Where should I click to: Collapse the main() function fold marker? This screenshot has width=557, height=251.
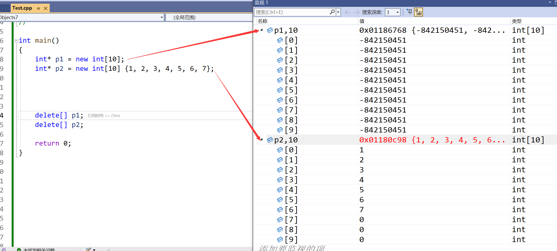(x=16, y=41)
